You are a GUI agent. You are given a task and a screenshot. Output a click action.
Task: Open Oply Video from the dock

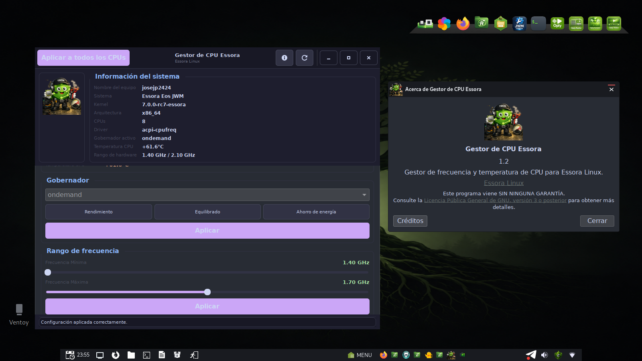point(614,24)
